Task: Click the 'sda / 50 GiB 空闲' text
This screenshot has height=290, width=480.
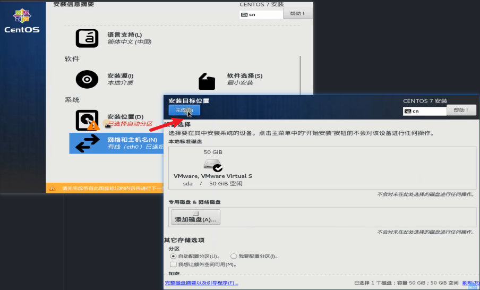Action: click(213, 184)
